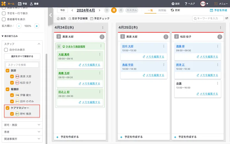This screenshot has height=144, width=230.
Task: Switch to 月 view
Action: pyautogui.click(x=121, y=10)
